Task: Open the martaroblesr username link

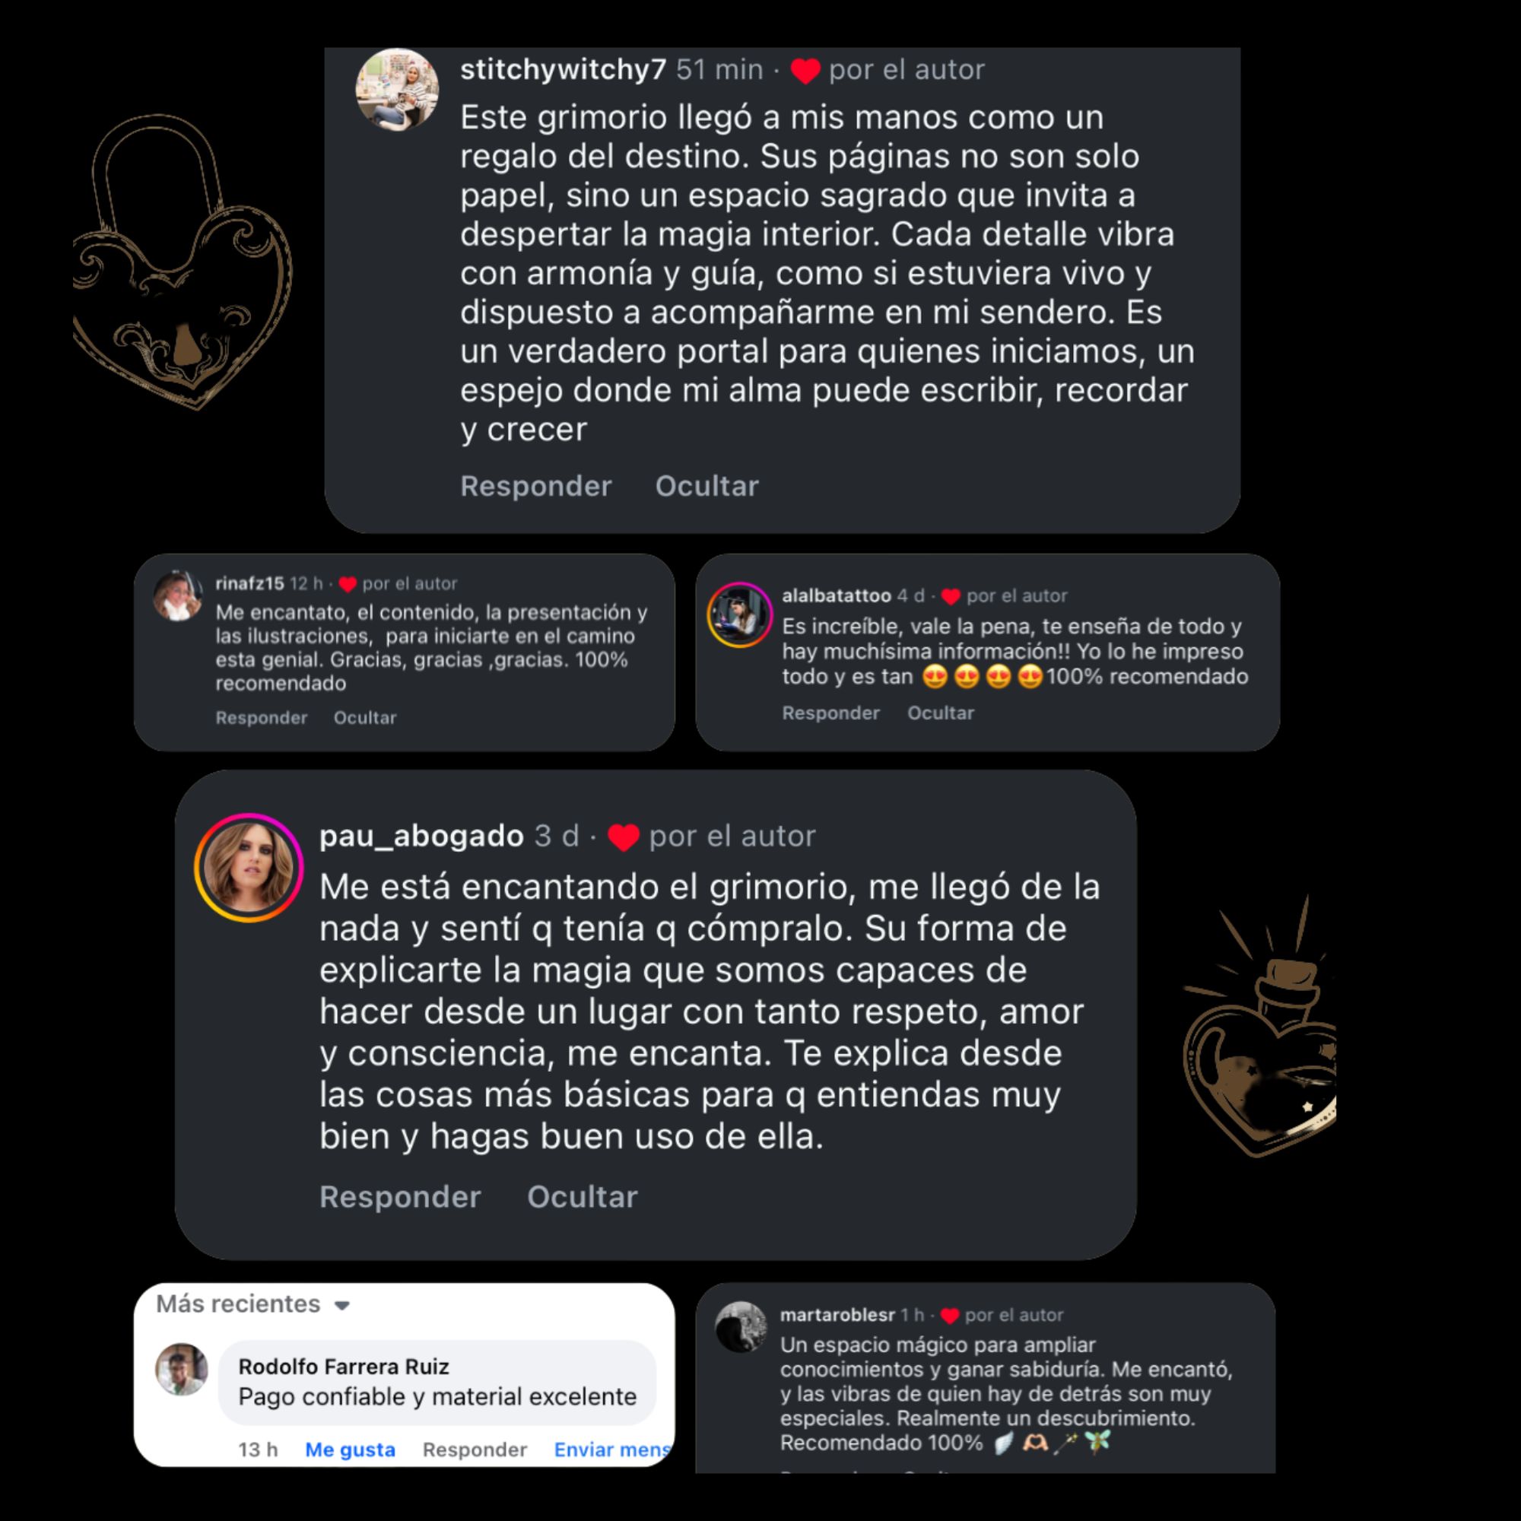Action: [x=837, y=1315]
